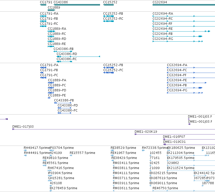Click EST RE38529.5prime

123,148
